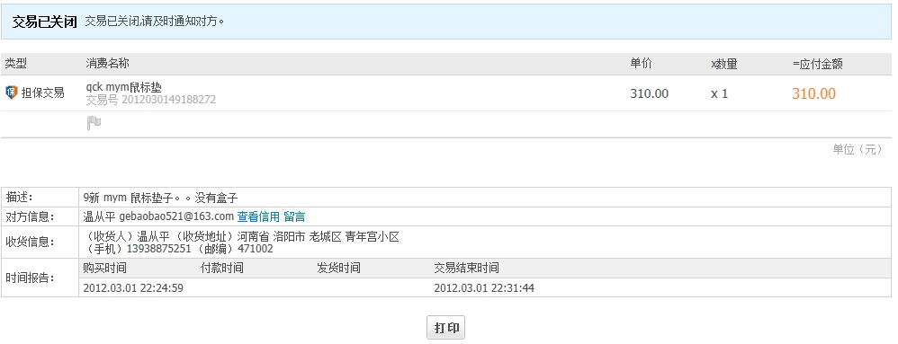The image size is (898, 344).
Task: Click the 单位（元） unit note
Action: pyautogui.click(x=858, y=150)
